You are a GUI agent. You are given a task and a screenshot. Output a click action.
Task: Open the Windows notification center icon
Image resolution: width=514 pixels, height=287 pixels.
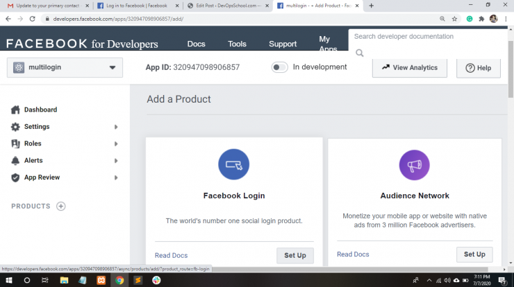pos(502,280)
